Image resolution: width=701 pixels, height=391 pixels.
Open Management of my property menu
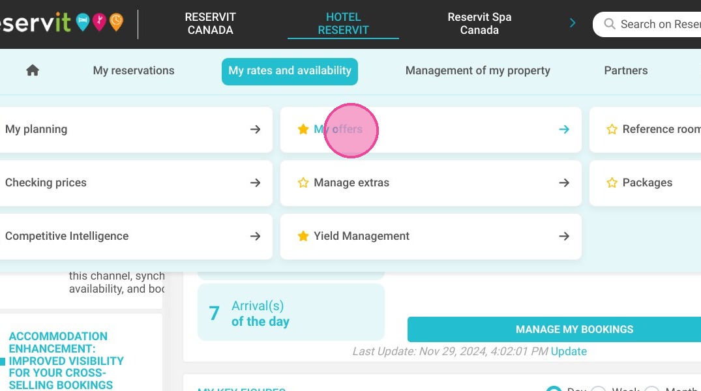tap(478, 70)
